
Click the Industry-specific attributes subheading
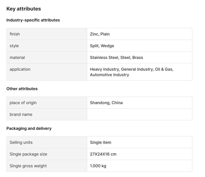[x=33, y=20]
